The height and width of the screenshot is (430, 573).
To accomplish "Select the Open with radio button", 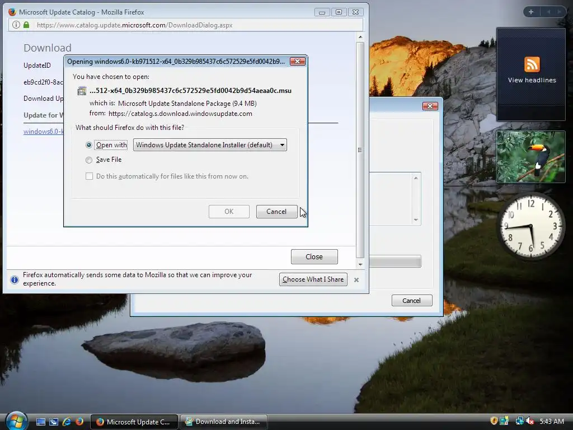I will tap(89, 145).
